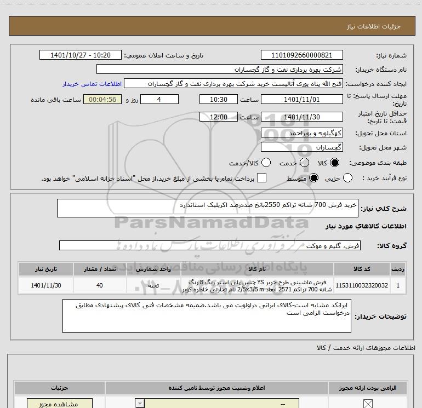Click the general need description text box
The width and height of the screenshot is (422, 408).
click(208, 208)
